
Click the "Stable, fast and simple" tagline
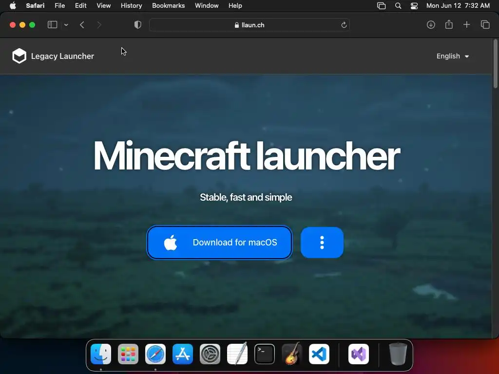pos(246,197)
